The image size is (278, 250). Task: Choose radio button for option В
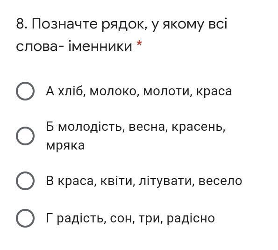tap(25, 181)
